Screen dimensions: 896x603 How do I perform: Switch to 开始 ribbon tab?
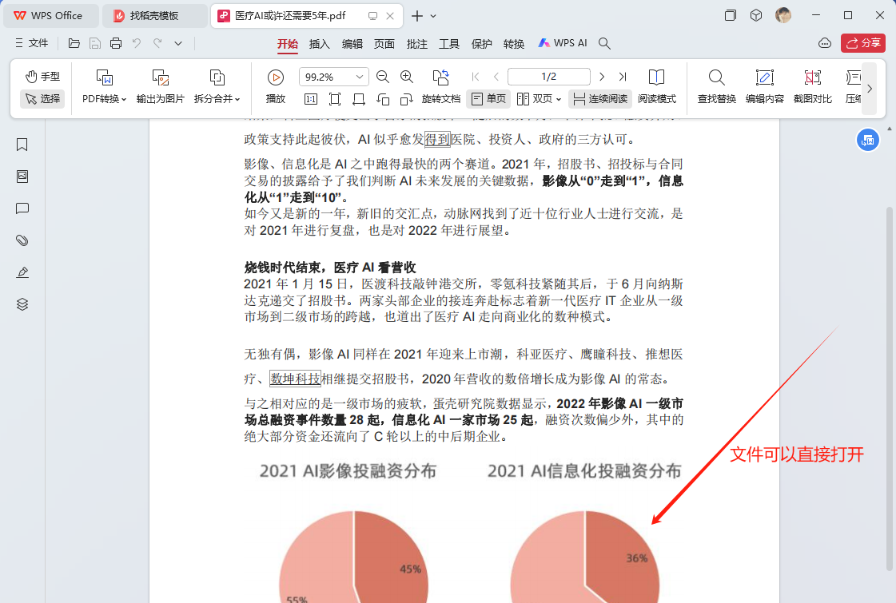[288, 43]
